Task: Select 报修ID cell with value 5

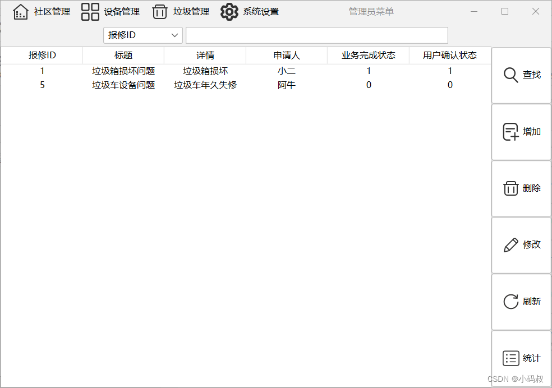Action: click(x=42, y=85)
